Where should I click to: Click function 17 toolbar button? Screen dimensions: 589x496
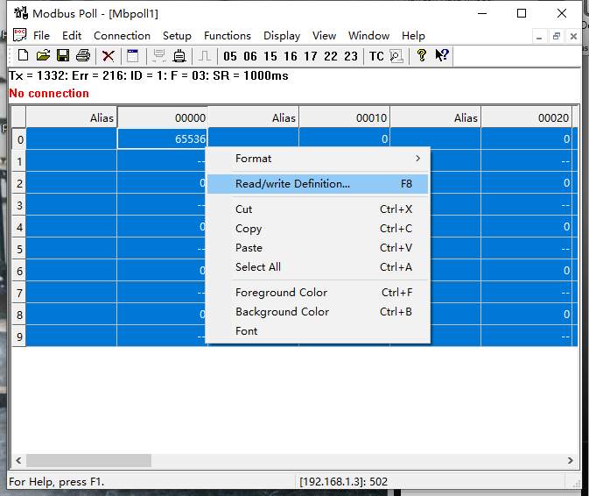pos(311,56)
